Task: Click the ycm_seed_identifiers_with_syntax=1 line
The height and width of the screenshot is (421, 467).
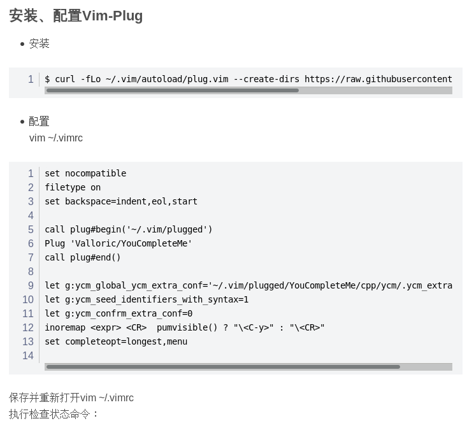Action: click(147, 299)
